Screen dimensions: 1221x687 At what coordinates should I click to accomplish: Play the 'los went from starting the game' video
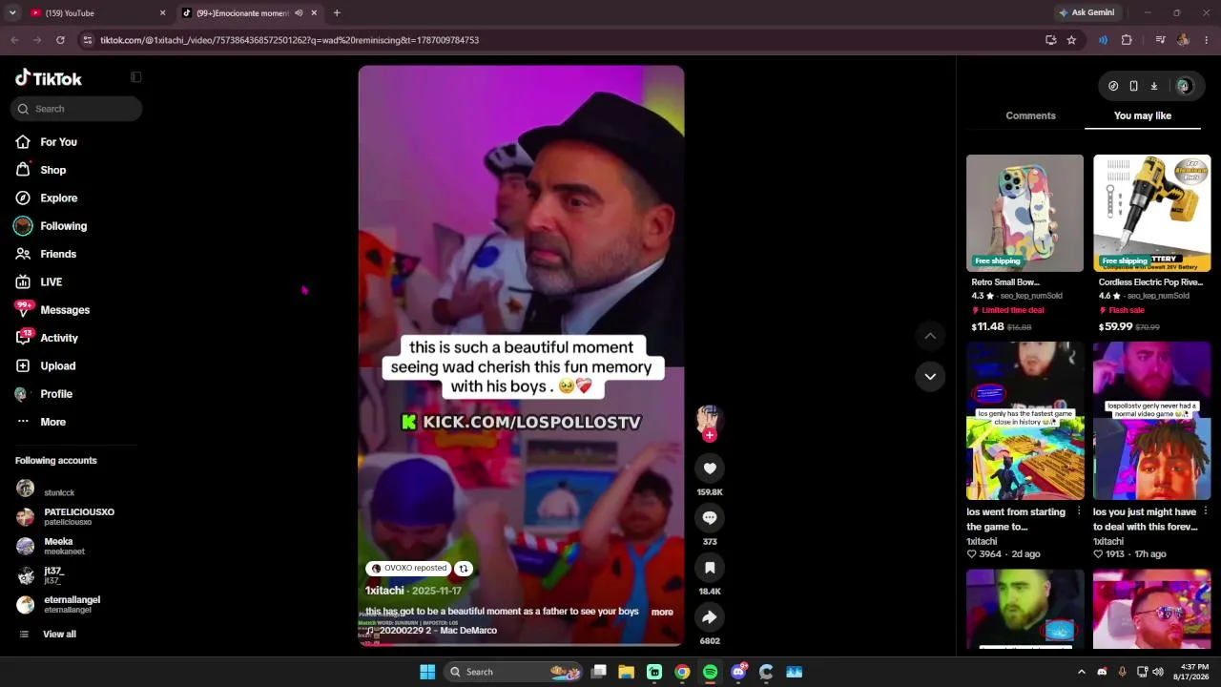point(1024,421)
